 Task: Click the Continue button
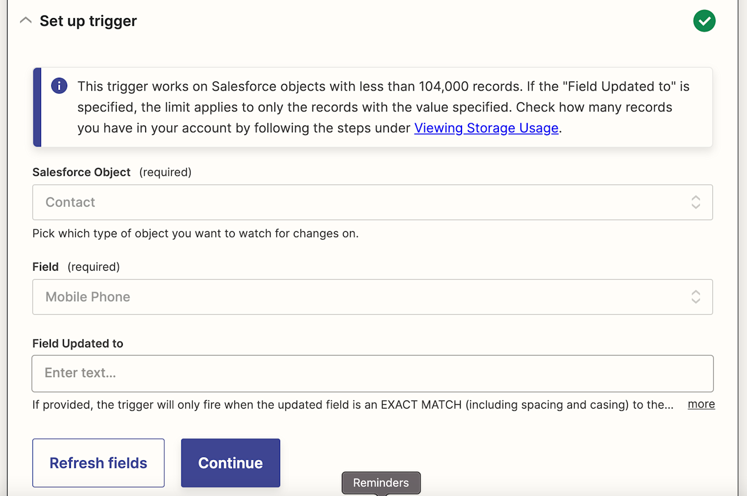click(x=231, y=463)
